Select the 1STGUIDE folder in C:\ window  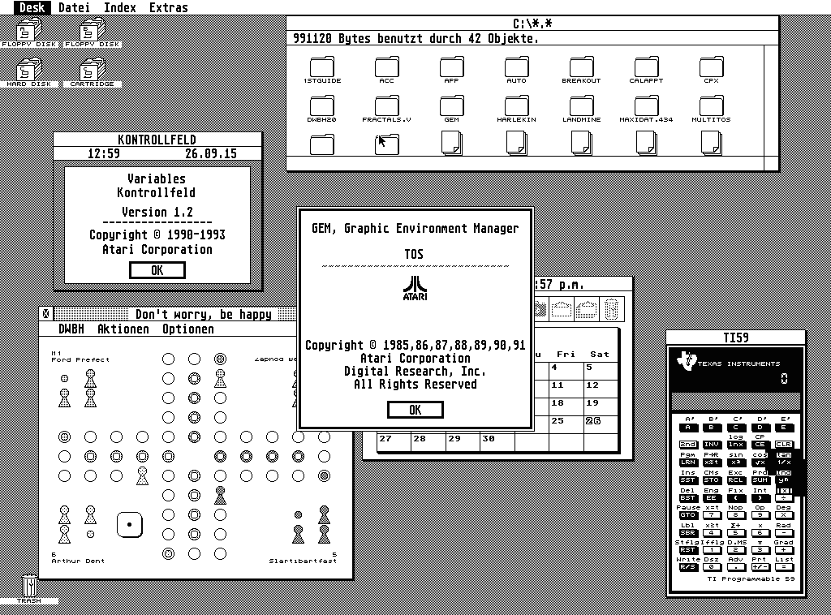pyautogui.click(x=322, y=70)
